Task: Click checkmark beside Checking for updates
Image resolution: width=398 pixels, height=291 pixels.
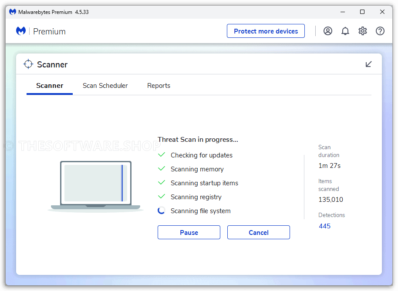Action: pos(162,154)
